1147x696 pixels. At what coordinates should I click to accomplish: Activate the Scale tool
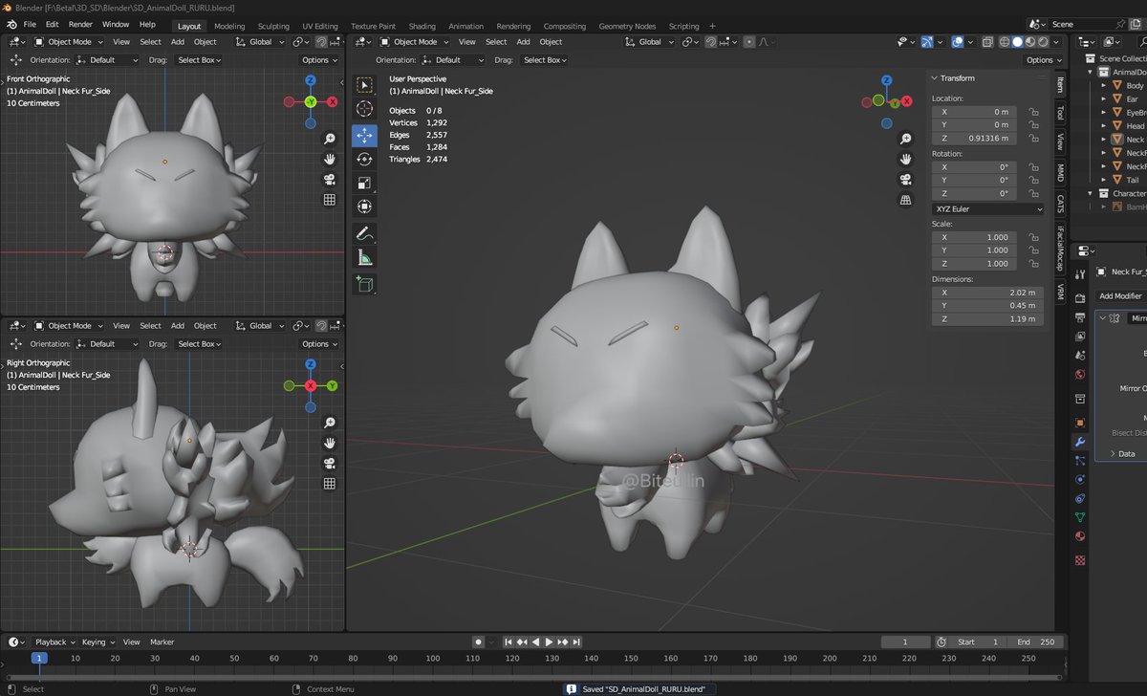(364, 183)
